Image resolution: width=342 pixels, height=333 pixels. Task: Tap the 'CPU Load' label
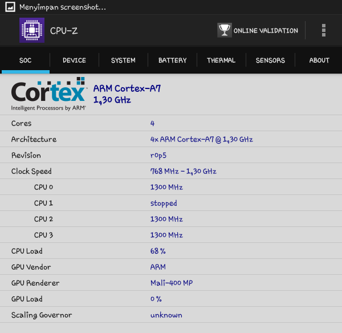pyautogui.click(x=27, y=251)
